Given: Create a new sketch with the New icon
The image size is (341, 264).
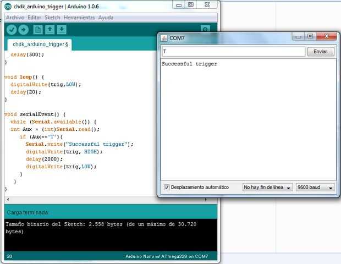Looking at the screenshot, I should click(38, 30).
